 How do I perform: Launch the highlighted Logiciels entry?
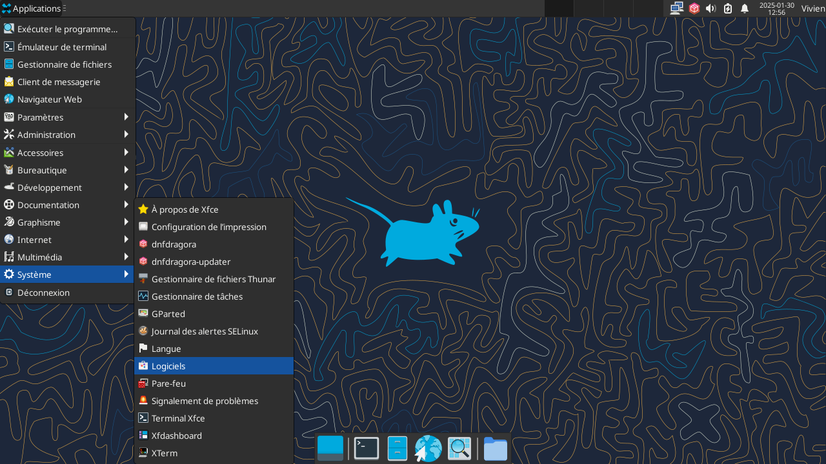click(214, 366)
